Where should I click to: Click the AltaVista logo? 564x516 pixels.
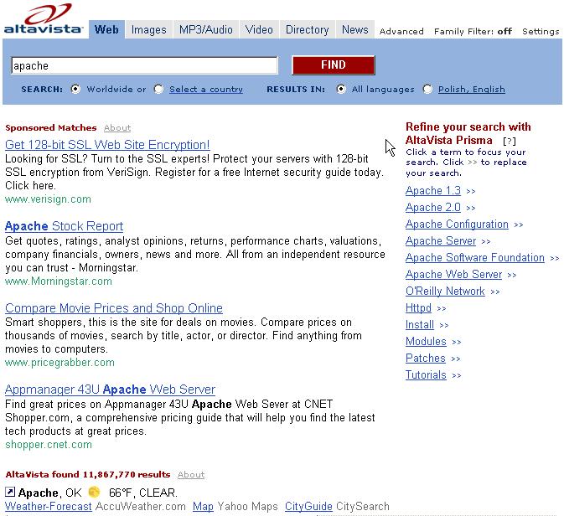click(x=44, y=19)
